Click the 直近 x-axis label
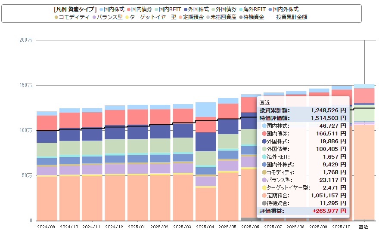 (x=363, y=226)
